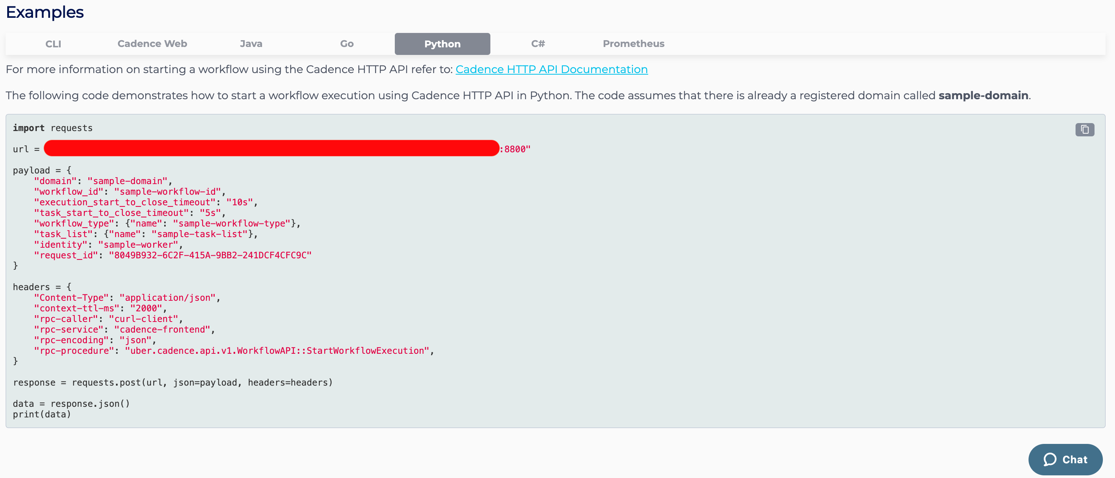Switch to the CLI tab
1115x478 pixels.
point(53,44)
